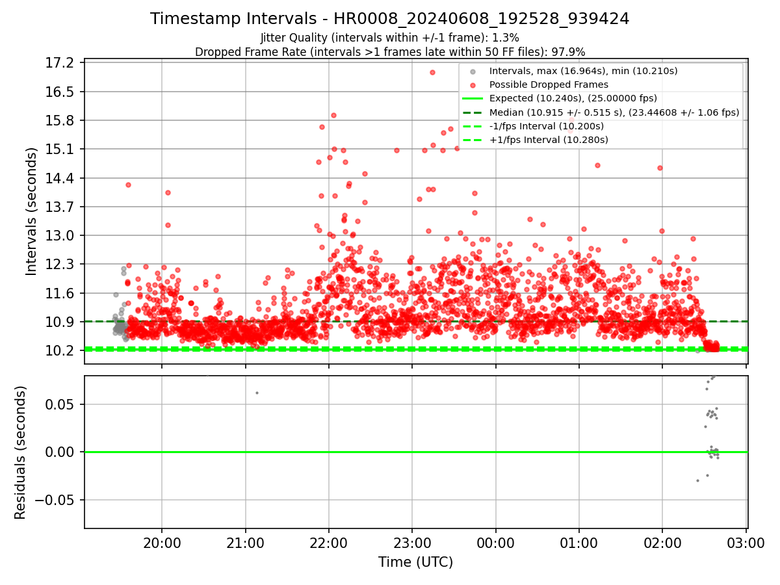Viewport: 780px width, 585px height.
Task: Click the 00:00 time tick label
Action: tap(496, 543)
